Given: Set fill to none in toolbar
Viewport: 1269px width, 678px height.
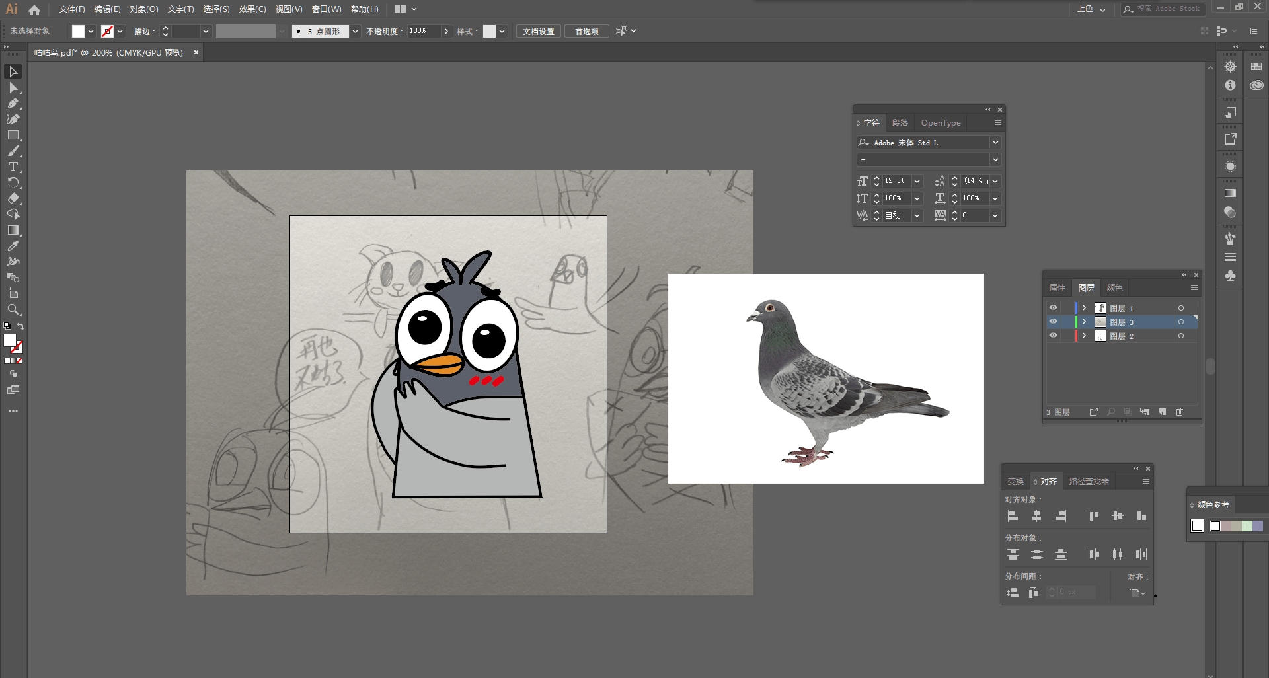Looking at the screenshot, I should [x=19, y=361].
